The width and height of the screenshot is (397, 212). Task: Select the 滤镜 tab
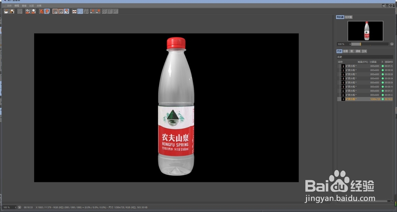point(358,51)
